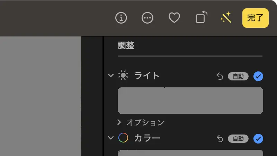The width and height of the screenshot is (277, 156).
Task: Toggle the カラー adjustment checkmark off
Action: click(258, 139)
